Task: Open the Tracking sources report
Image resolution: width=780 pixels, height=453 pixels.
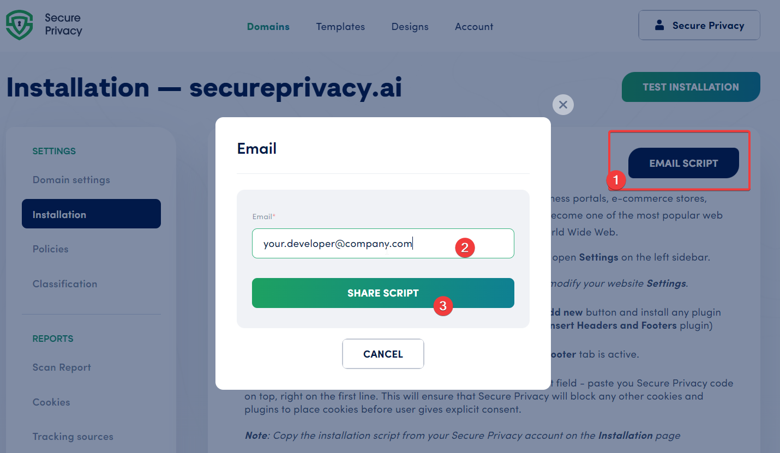Action: [73, 437]
